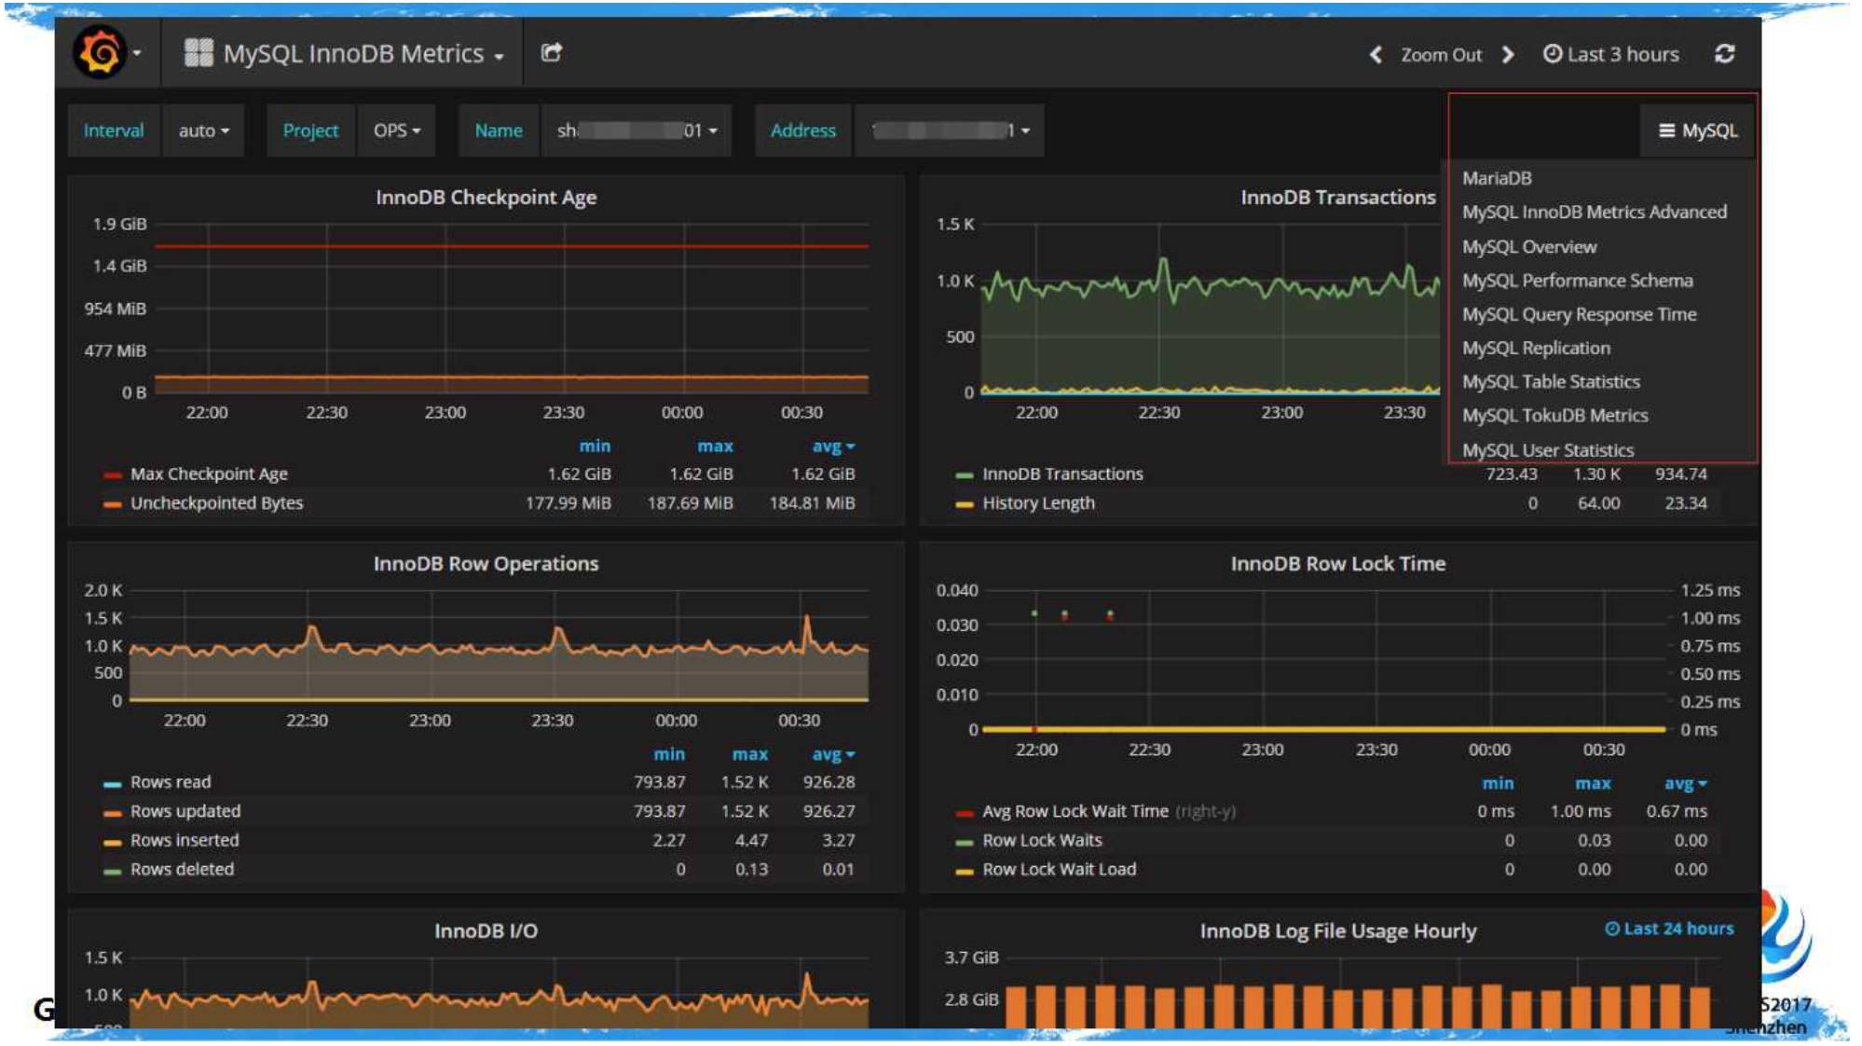Sort Row Operations legend by avg

[x=832, y=754]
